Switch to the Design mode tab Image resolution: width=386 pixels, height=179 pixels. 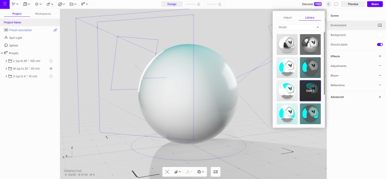click(172, 4)
